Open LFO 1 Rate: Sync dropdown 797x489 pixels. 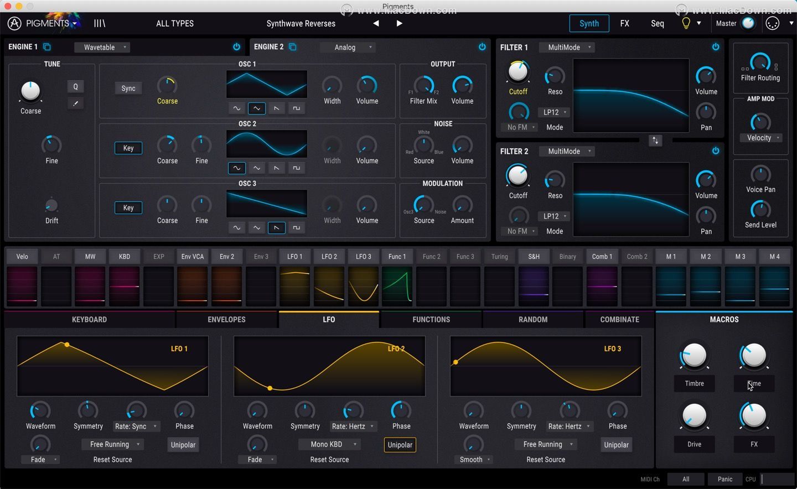(x=136, y=426)
